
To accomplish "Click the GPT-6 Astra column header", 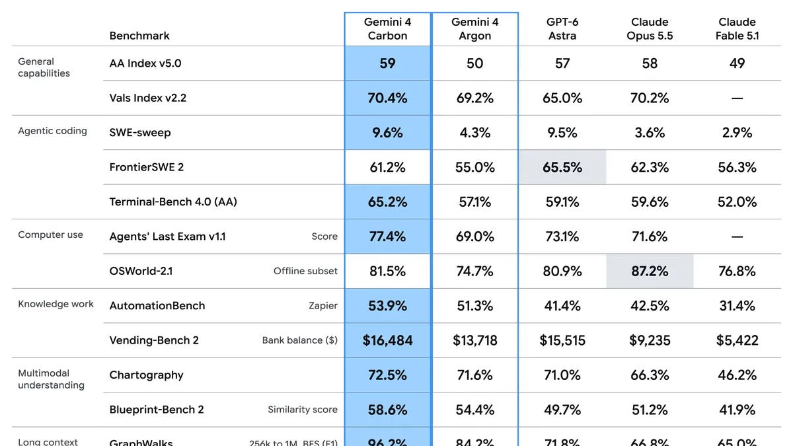I will [x=562, y=29].
